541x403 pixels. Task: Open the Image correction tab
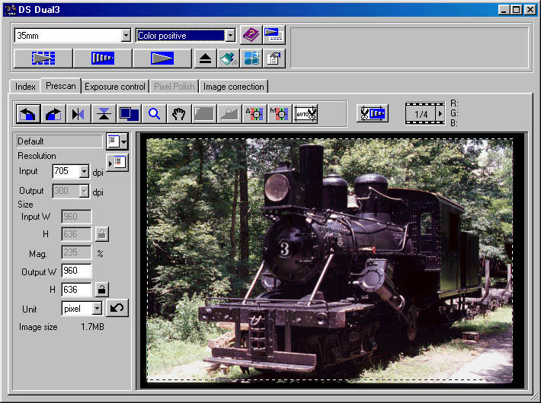234,87
